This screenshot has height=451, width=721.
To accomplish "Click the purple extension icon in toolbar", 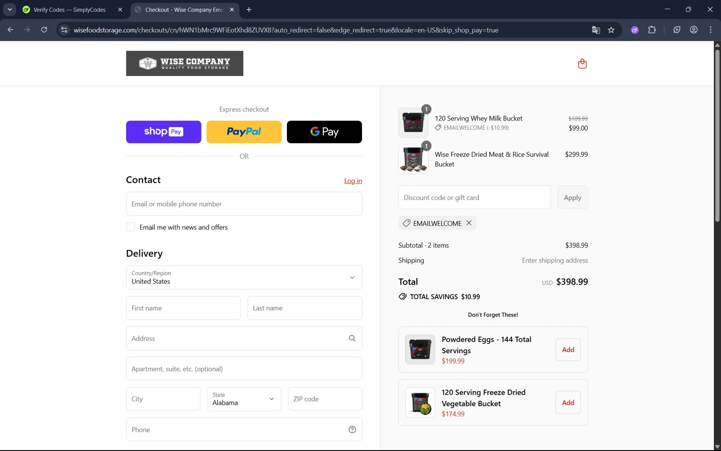I will (x=634, y=30).
